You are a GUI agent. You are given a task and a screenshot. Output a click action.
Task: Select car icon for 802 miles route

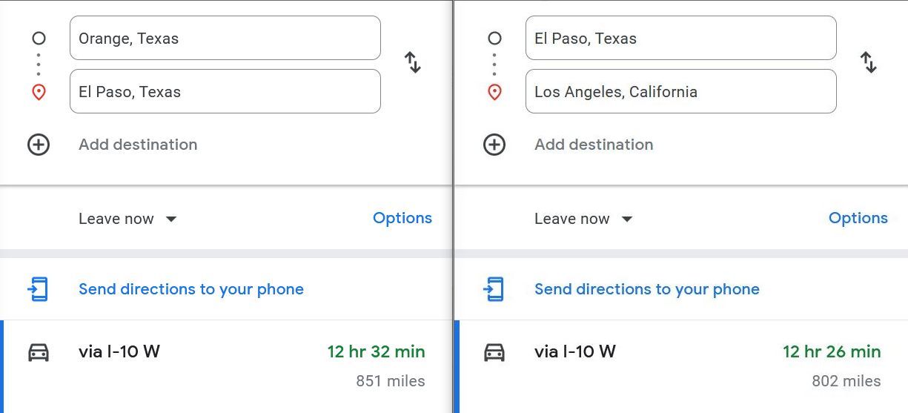point(494,352)
